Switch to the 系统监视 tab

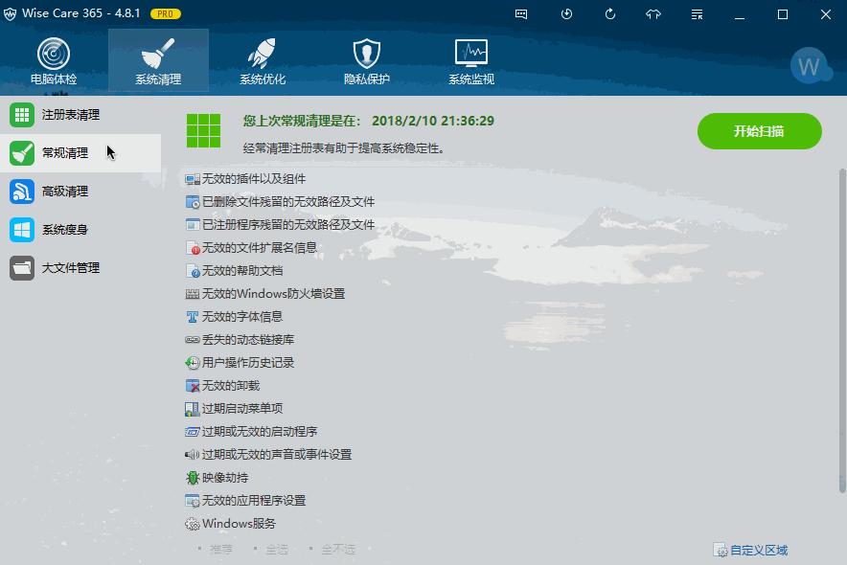469,59
